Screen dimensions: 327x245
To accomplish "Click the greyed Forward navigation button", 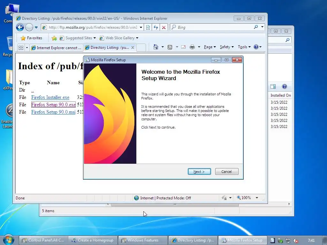I will point(29,27).
